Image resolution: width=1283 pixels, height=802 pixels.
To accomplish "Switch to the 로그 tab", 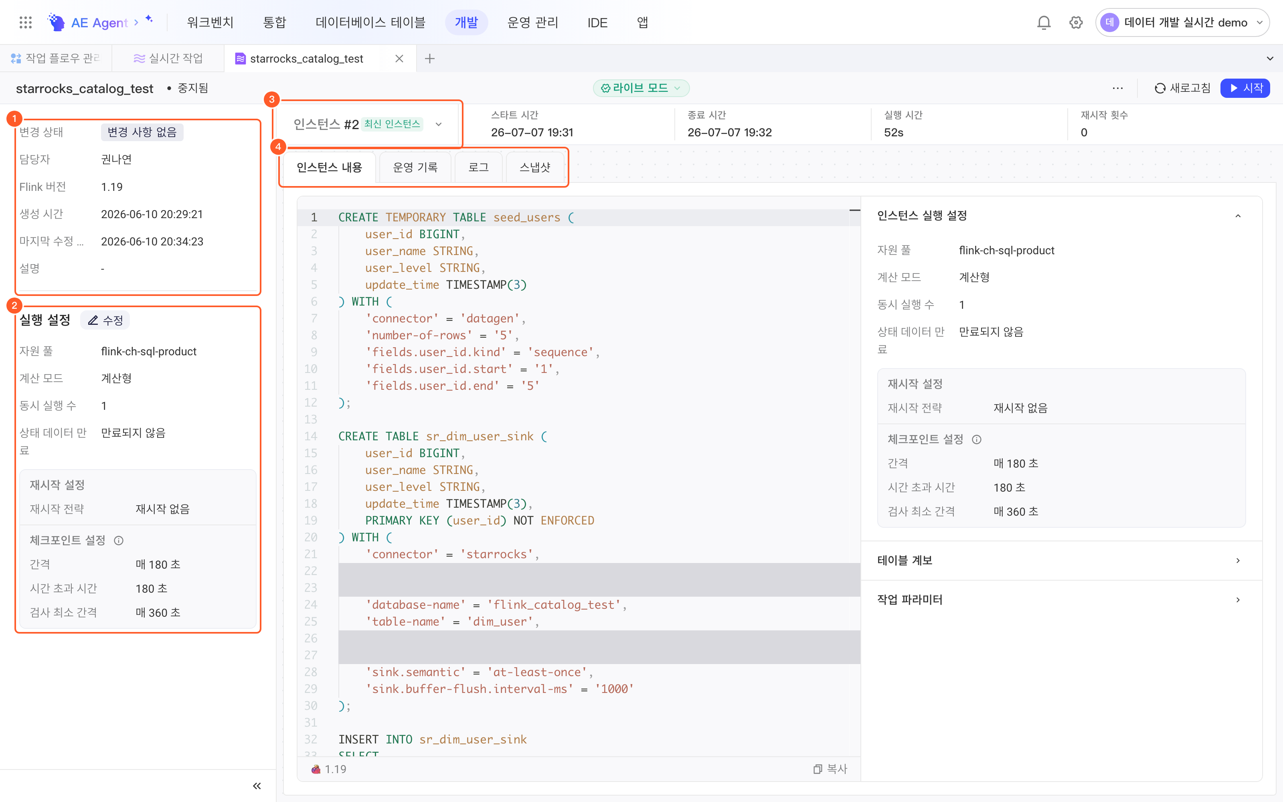I will tap(478, 168).
